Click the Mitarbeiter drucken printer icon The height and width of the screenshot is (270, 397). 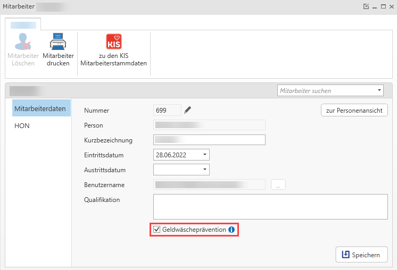point(58,41)
